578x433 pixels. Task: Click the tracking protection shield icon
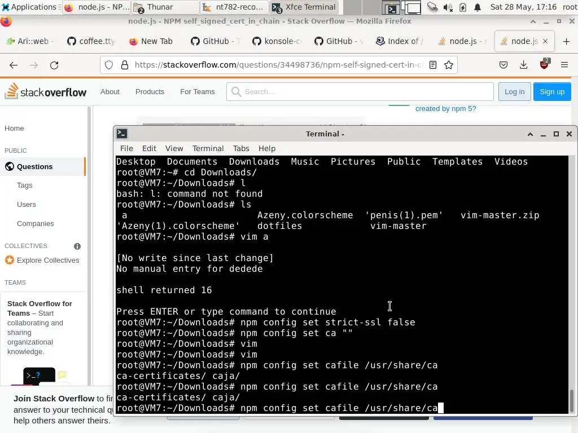point(109,65)
